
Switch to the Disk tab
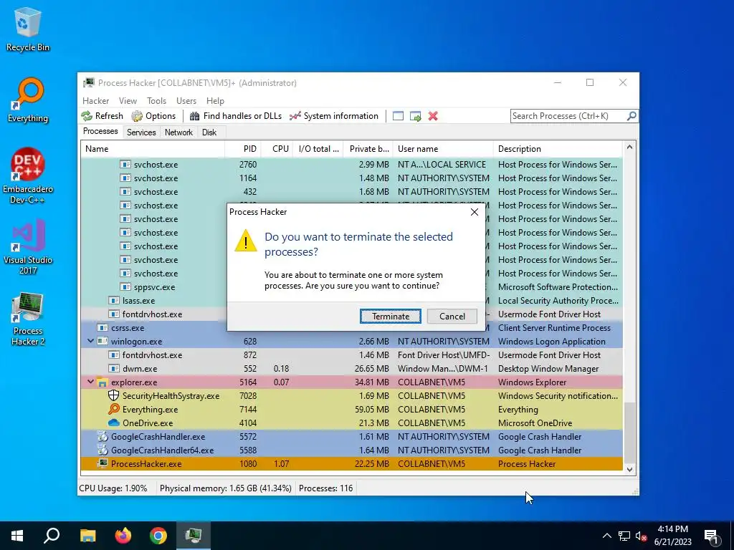209,132
